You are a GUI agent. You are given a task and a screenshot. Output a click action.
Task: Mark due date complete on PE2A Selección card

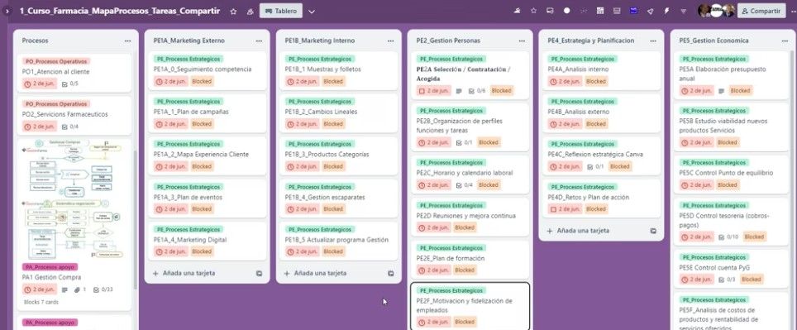pyautogui.click(x=421, y=90)
